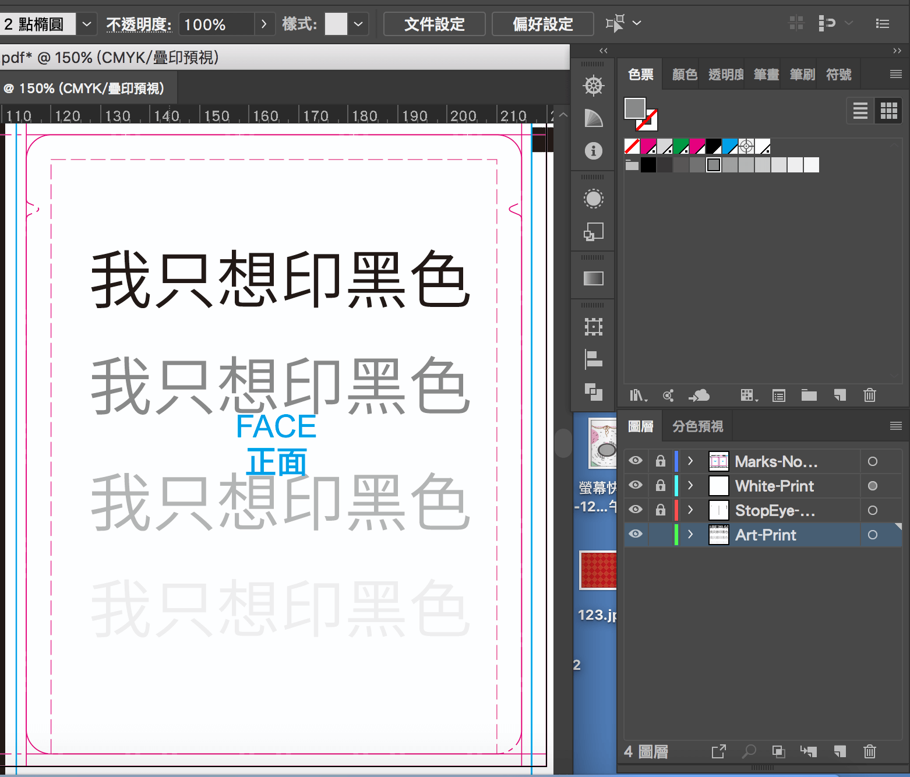
Task: Open the Align panel icon
Action: 593,359
